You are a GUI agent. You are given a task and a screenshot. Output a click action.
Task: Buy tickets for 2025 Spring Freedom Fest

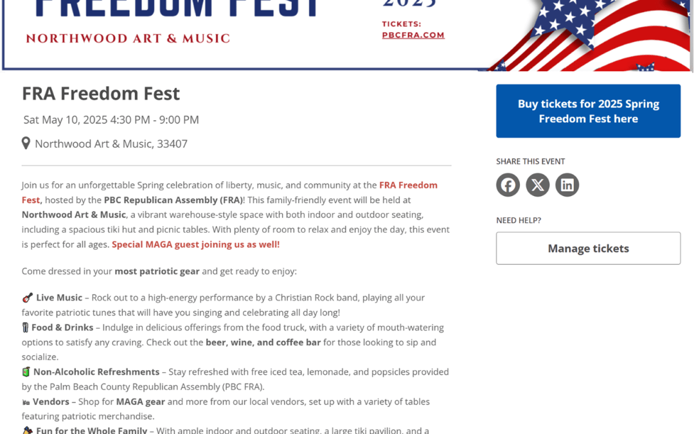[588, 111]
